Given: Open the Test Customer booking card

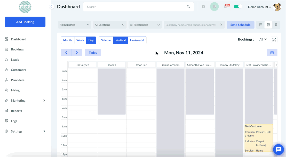Looking at the screenshot, I should click(x=259, y=138).
